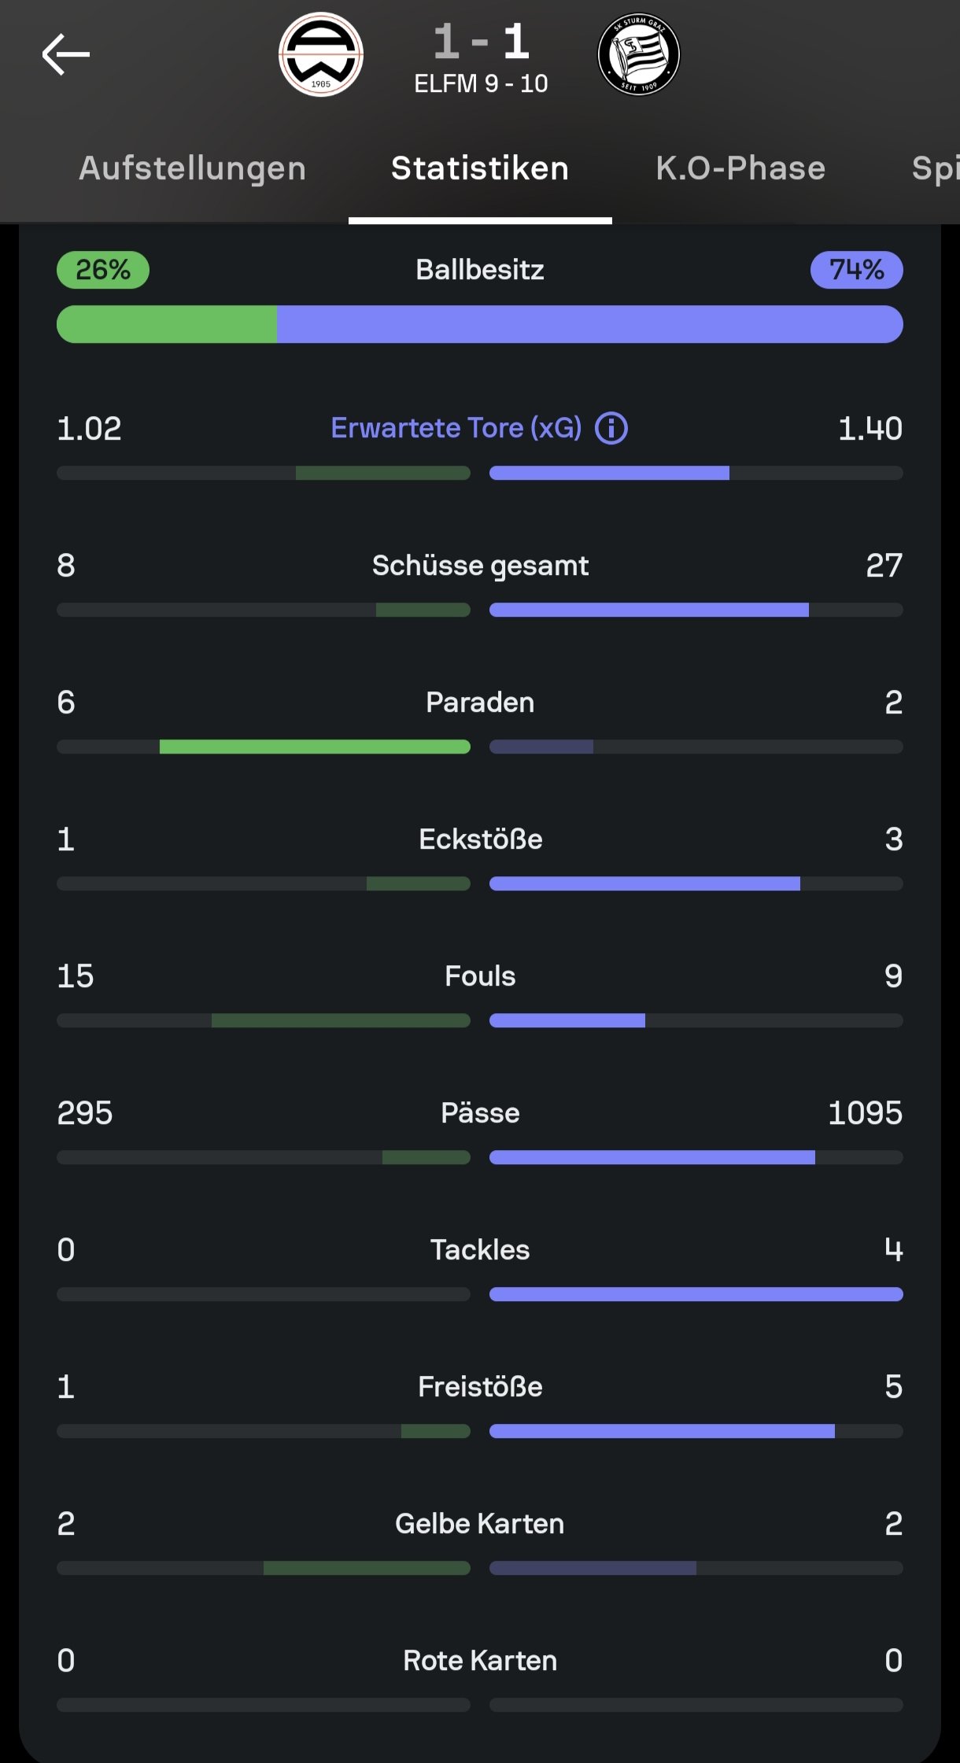
Task: Tap the Gelbe Karten stat label
Action: tap(480, 1524)
